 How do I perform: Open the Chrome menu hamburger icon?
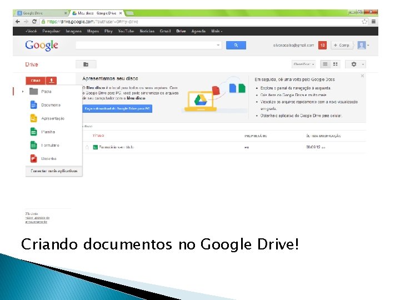[x=373, y=22]
